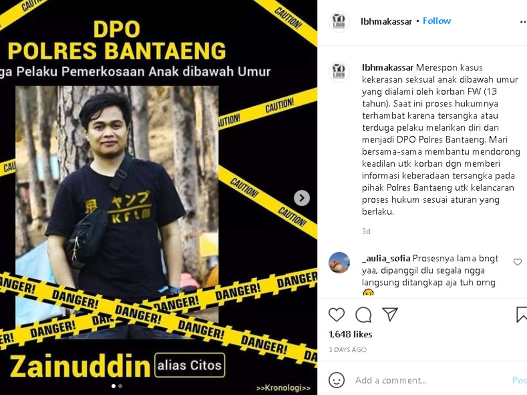Open the comment speech bubble icon
The height and width of the screenshot is (395, 527).
click(x=363, y=314)
